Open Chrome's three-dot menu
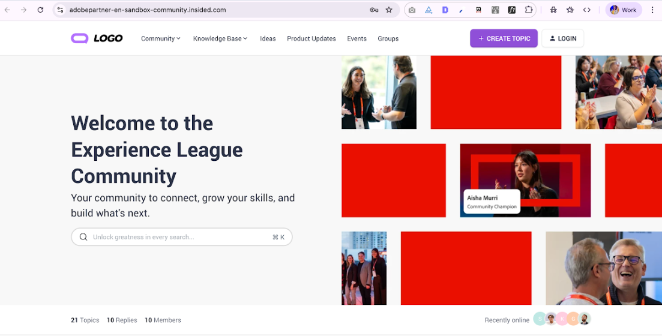Screen dimensions: 662x336 click(652, 10)
